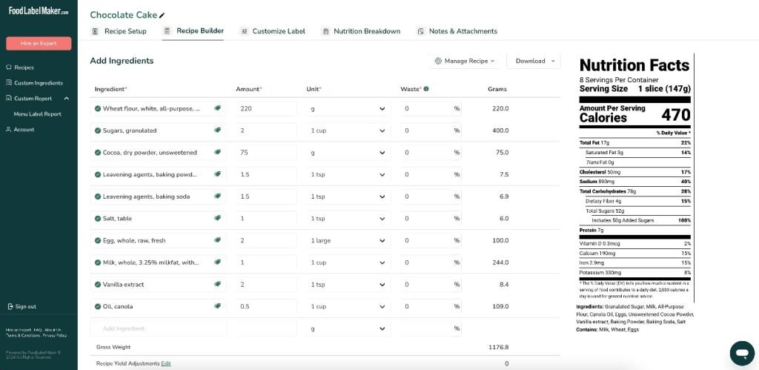This screenshot has width=759, height=370.
Task: Open the Manage Recipe dropdown
Action: pyautogui.click(x=466, y=61)
